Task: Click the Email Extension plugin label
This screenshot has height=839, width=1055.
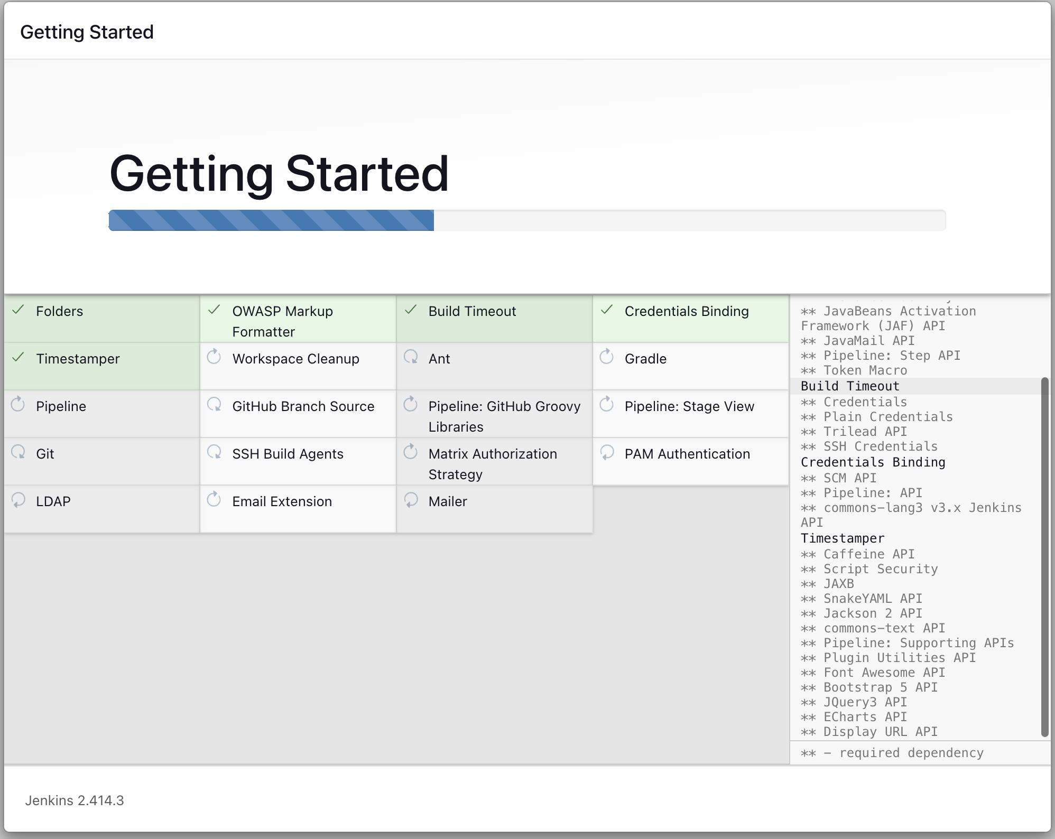Action: pyautogui.click(x=282, y=501)
